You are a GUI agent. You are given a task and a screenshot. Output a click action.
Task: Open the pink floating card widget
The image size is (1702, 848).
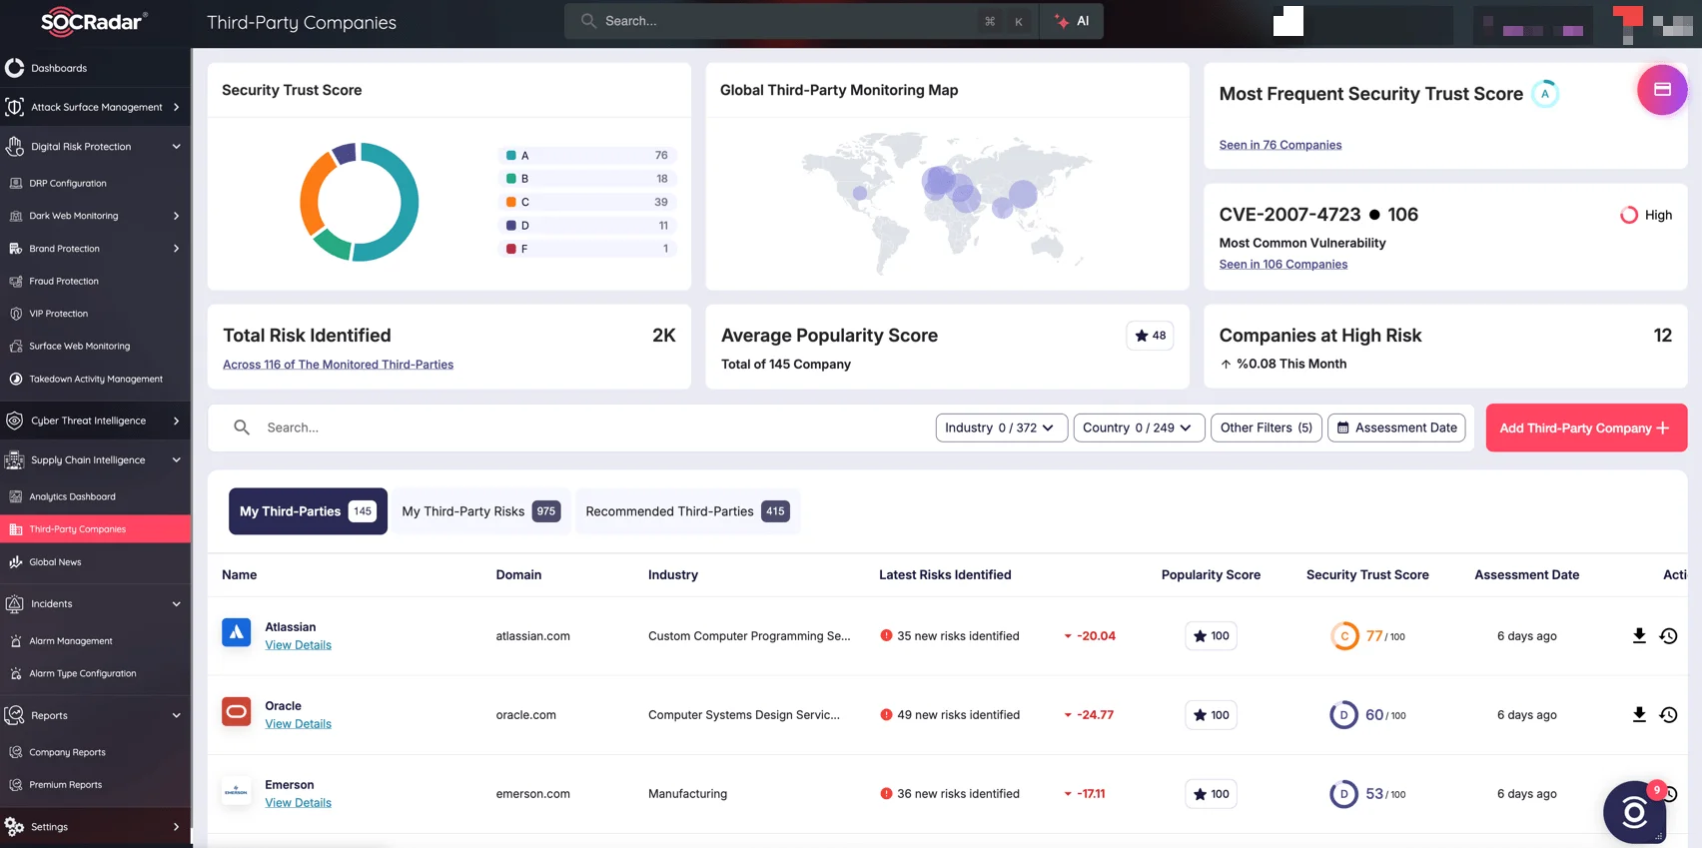click(x=1662, y=90)
